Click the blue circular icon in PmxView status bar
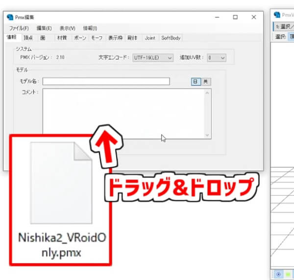The image size is (294, 280). coord(278,274)
